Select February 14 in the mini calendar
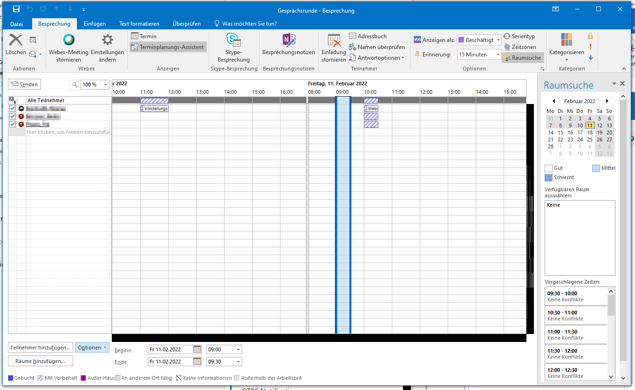635x390 pixels. (x=551, y=132)
